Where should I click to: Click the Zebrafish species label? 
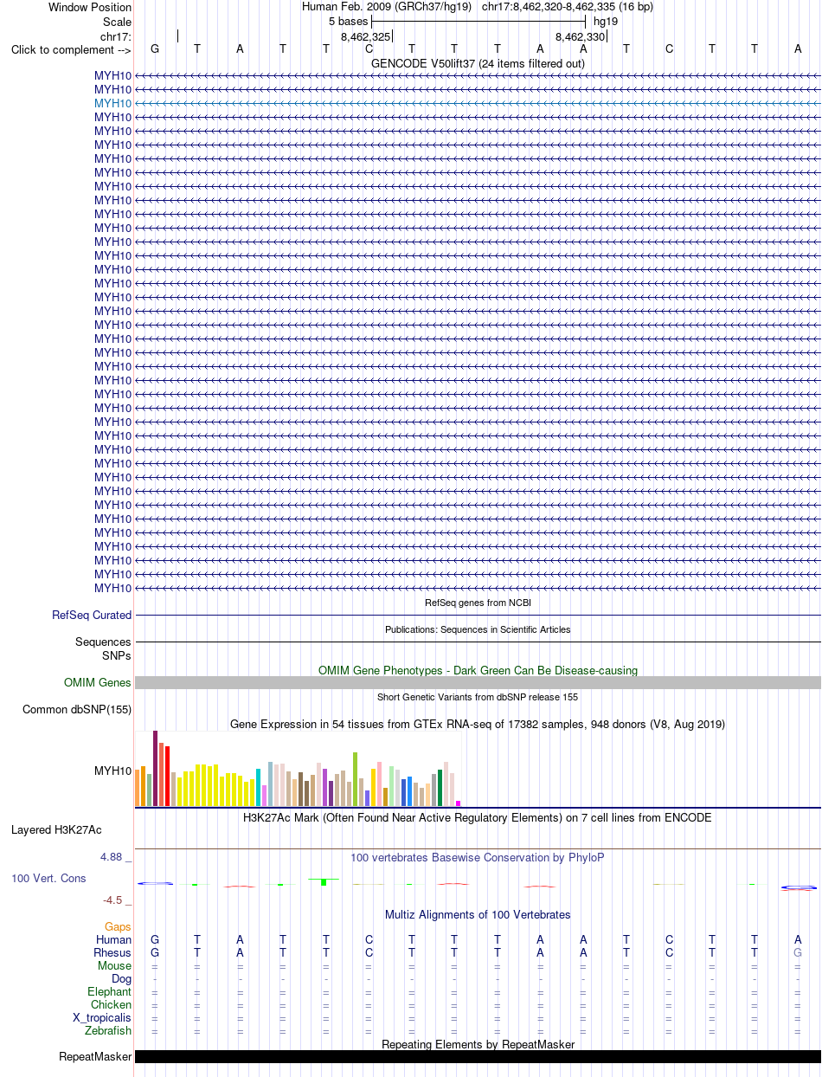pos(108,1030)
